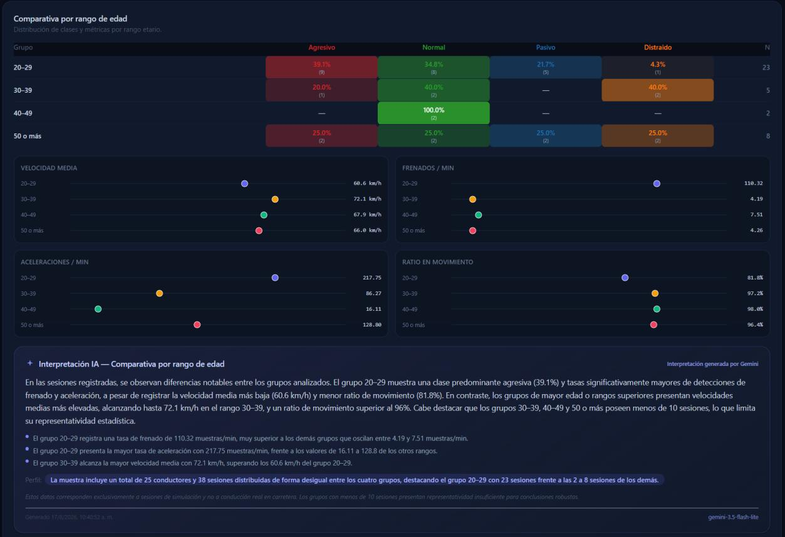Click the sparkle icon beside Interpretación IA
Viewport: 785px width, 537px height.
pos(29,363)
